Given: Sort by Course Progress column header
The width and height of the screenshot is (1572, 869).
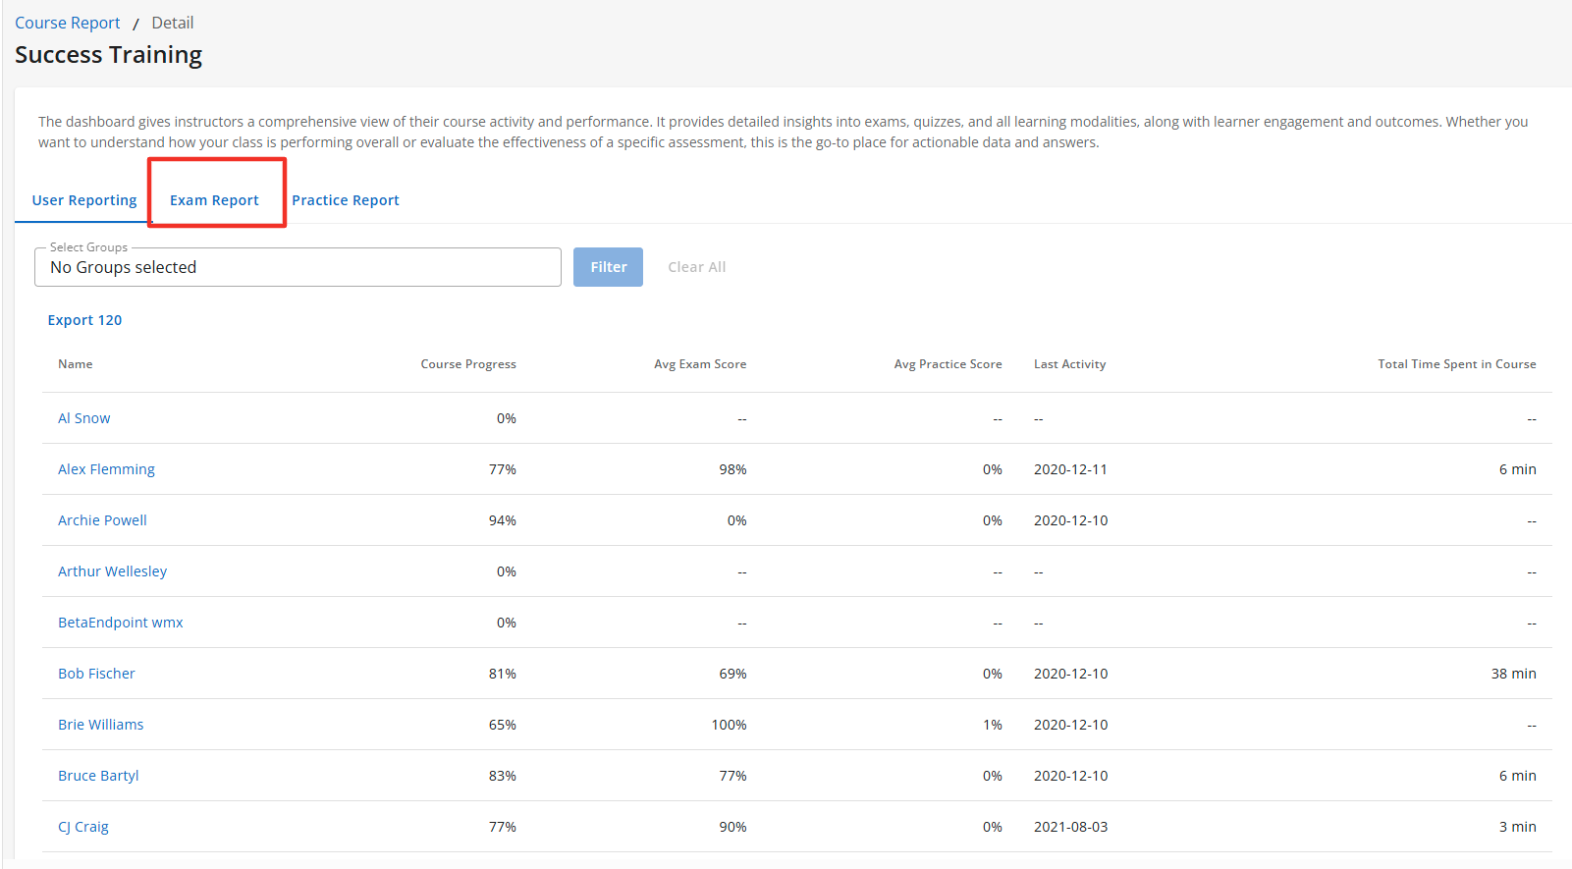Looking at the screenshot, I should [467, 364].
